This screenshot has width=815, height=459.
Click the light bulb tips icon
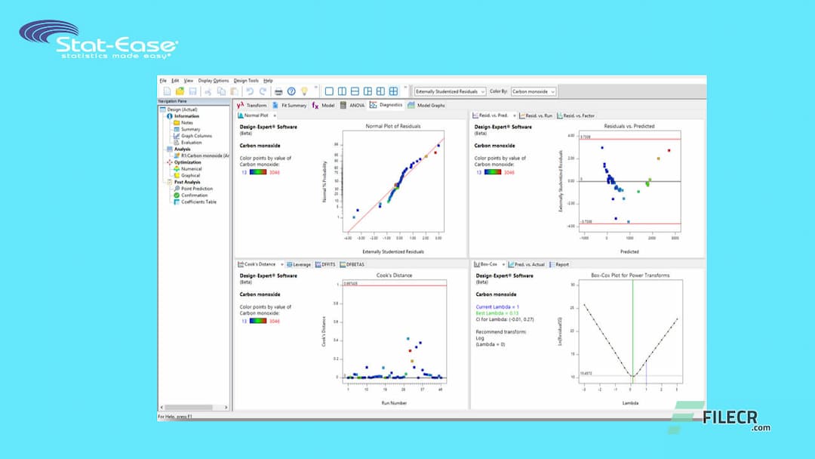pos(304,91)
